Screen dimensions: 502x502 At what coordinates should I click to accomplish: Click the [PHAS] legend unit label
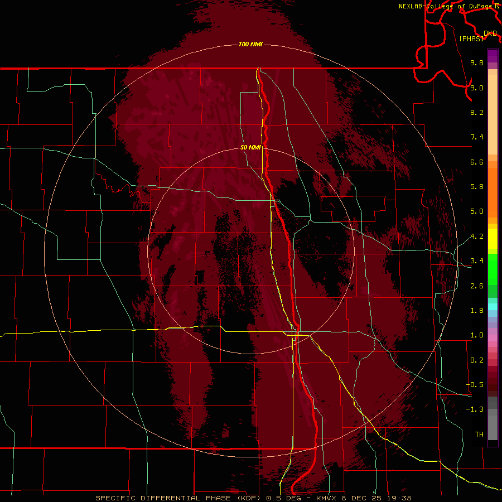[471, 38]
